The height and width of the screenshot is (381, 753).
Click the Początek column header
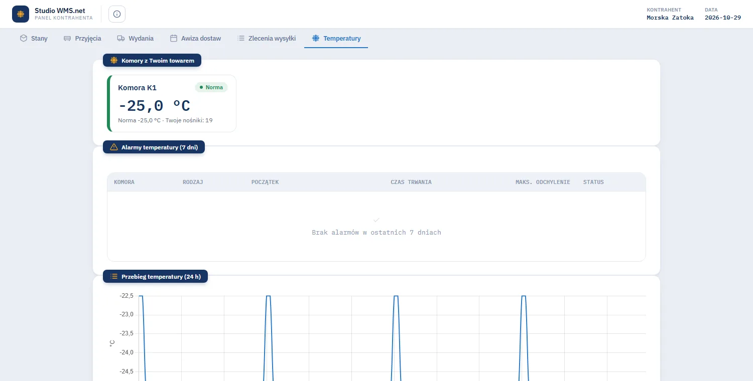tap(265, 182)
